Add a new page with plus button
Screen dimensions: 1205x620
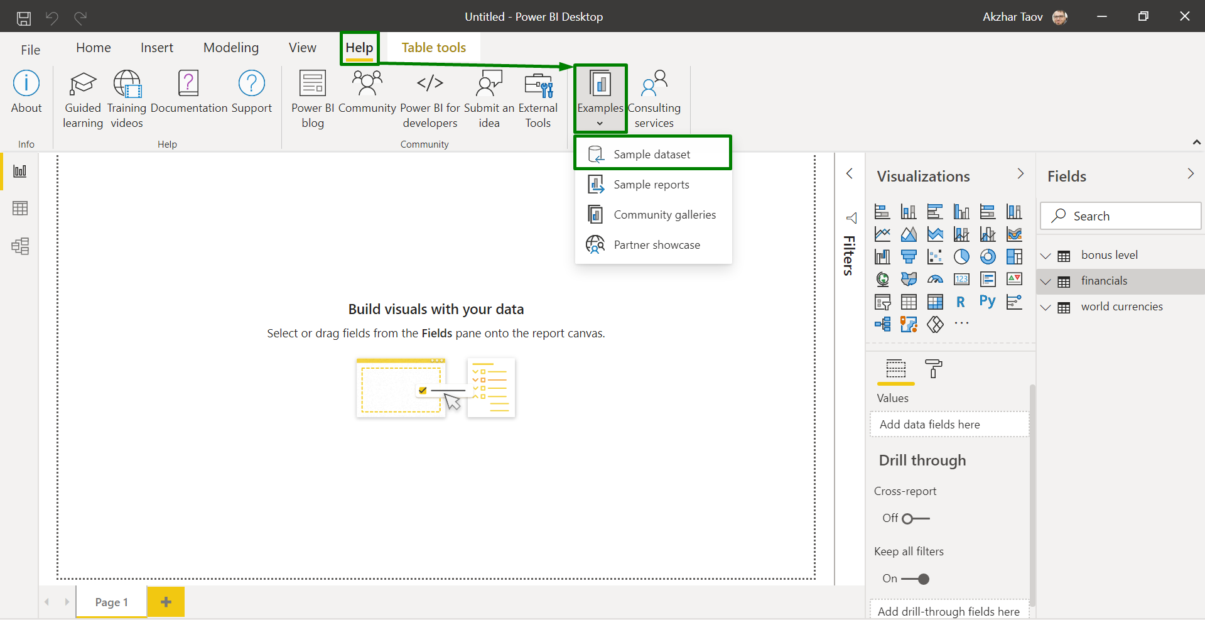point(166,602)
